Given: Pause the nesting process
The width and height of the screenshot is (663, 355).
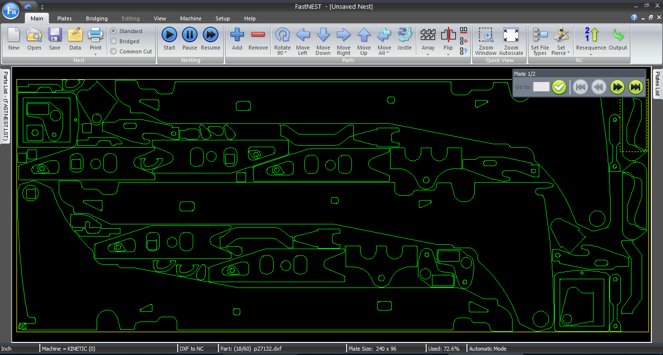Looking at the screenshot, I should [x=190, y=39].
